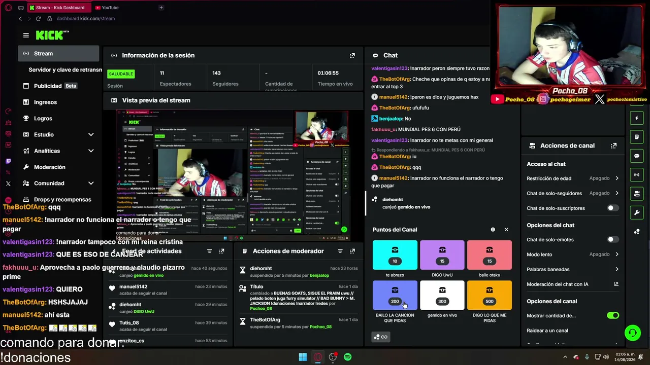Open Moderación del chat con IA link
This screenshot has height=365, width=650.
point(573,284)
